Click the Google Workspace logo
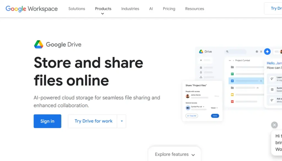The height and width of the screenshot is (161, 282). tap(32, 9)
